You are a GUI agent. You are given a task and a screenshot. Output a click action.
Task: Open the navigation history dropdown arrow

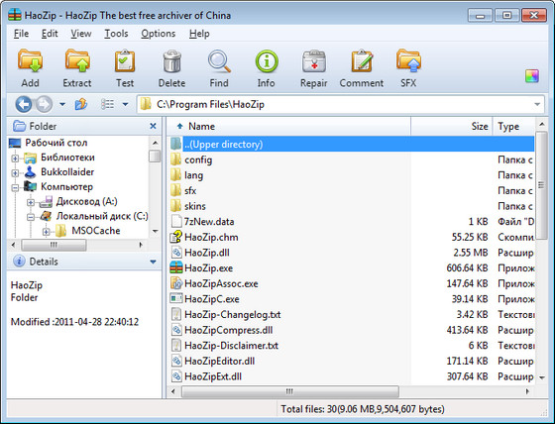[62, 104]
